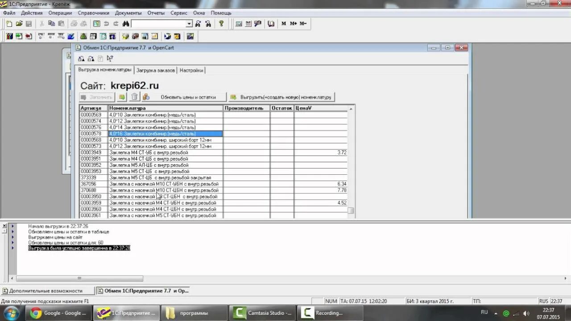Click the Cut scissors icon

point(42,24)
